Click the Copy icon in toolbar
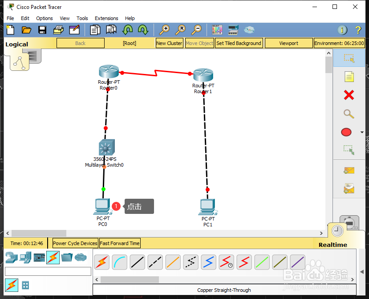Screen dimensions: 369x299 tap(95, 30)
